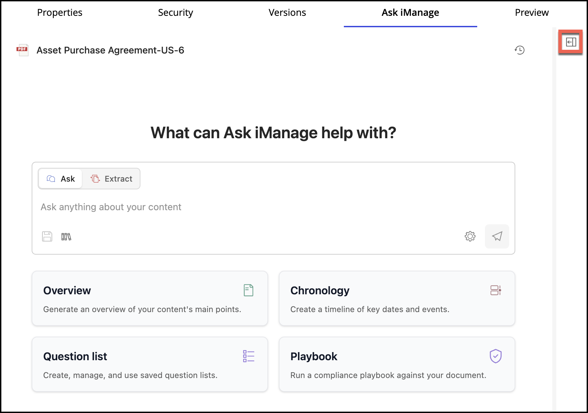Click the Asset Purchase Agreement-US-6 title
This screenshot has width=588, height=413.
(110, 50)
